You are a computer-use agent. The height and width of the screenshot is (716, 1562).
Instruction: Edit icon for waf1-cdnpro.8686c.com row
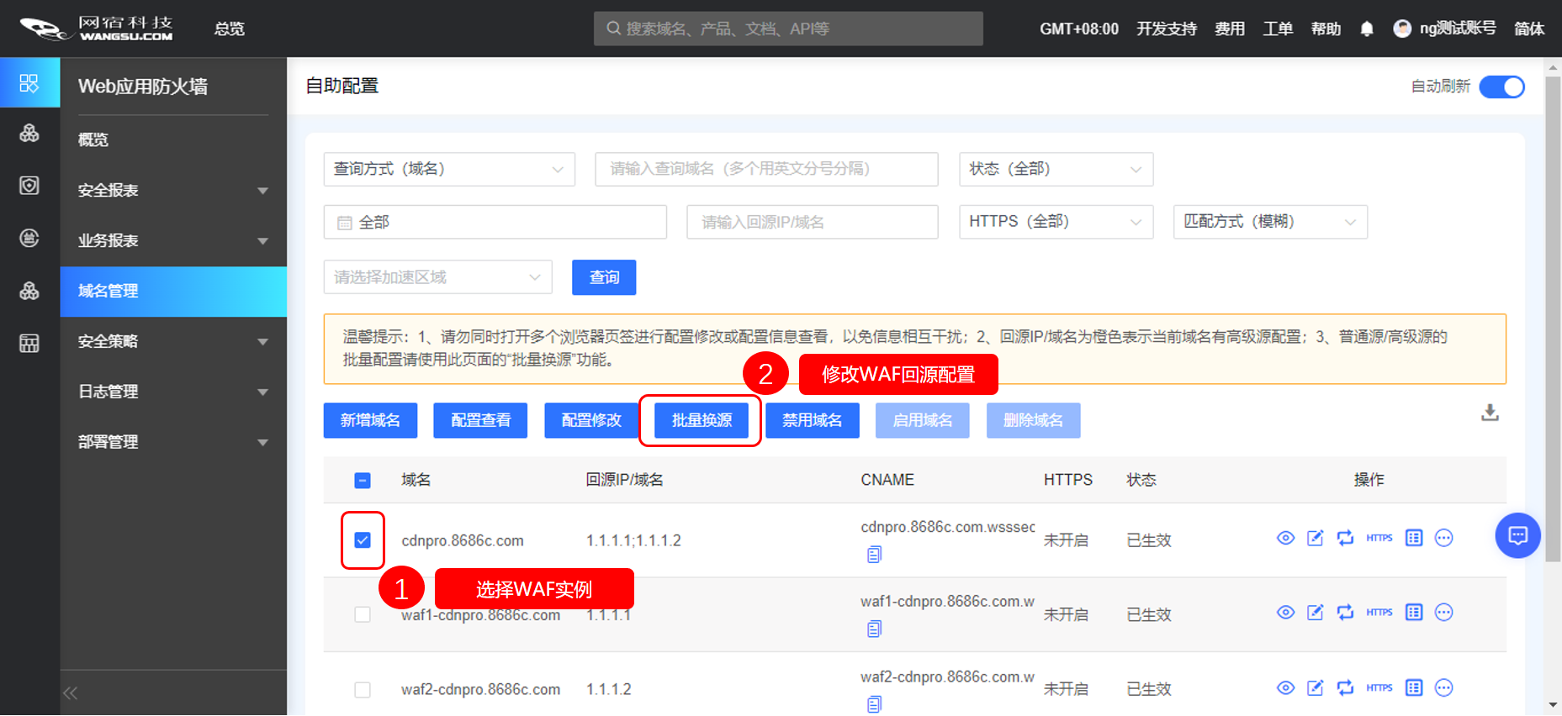1316,612
